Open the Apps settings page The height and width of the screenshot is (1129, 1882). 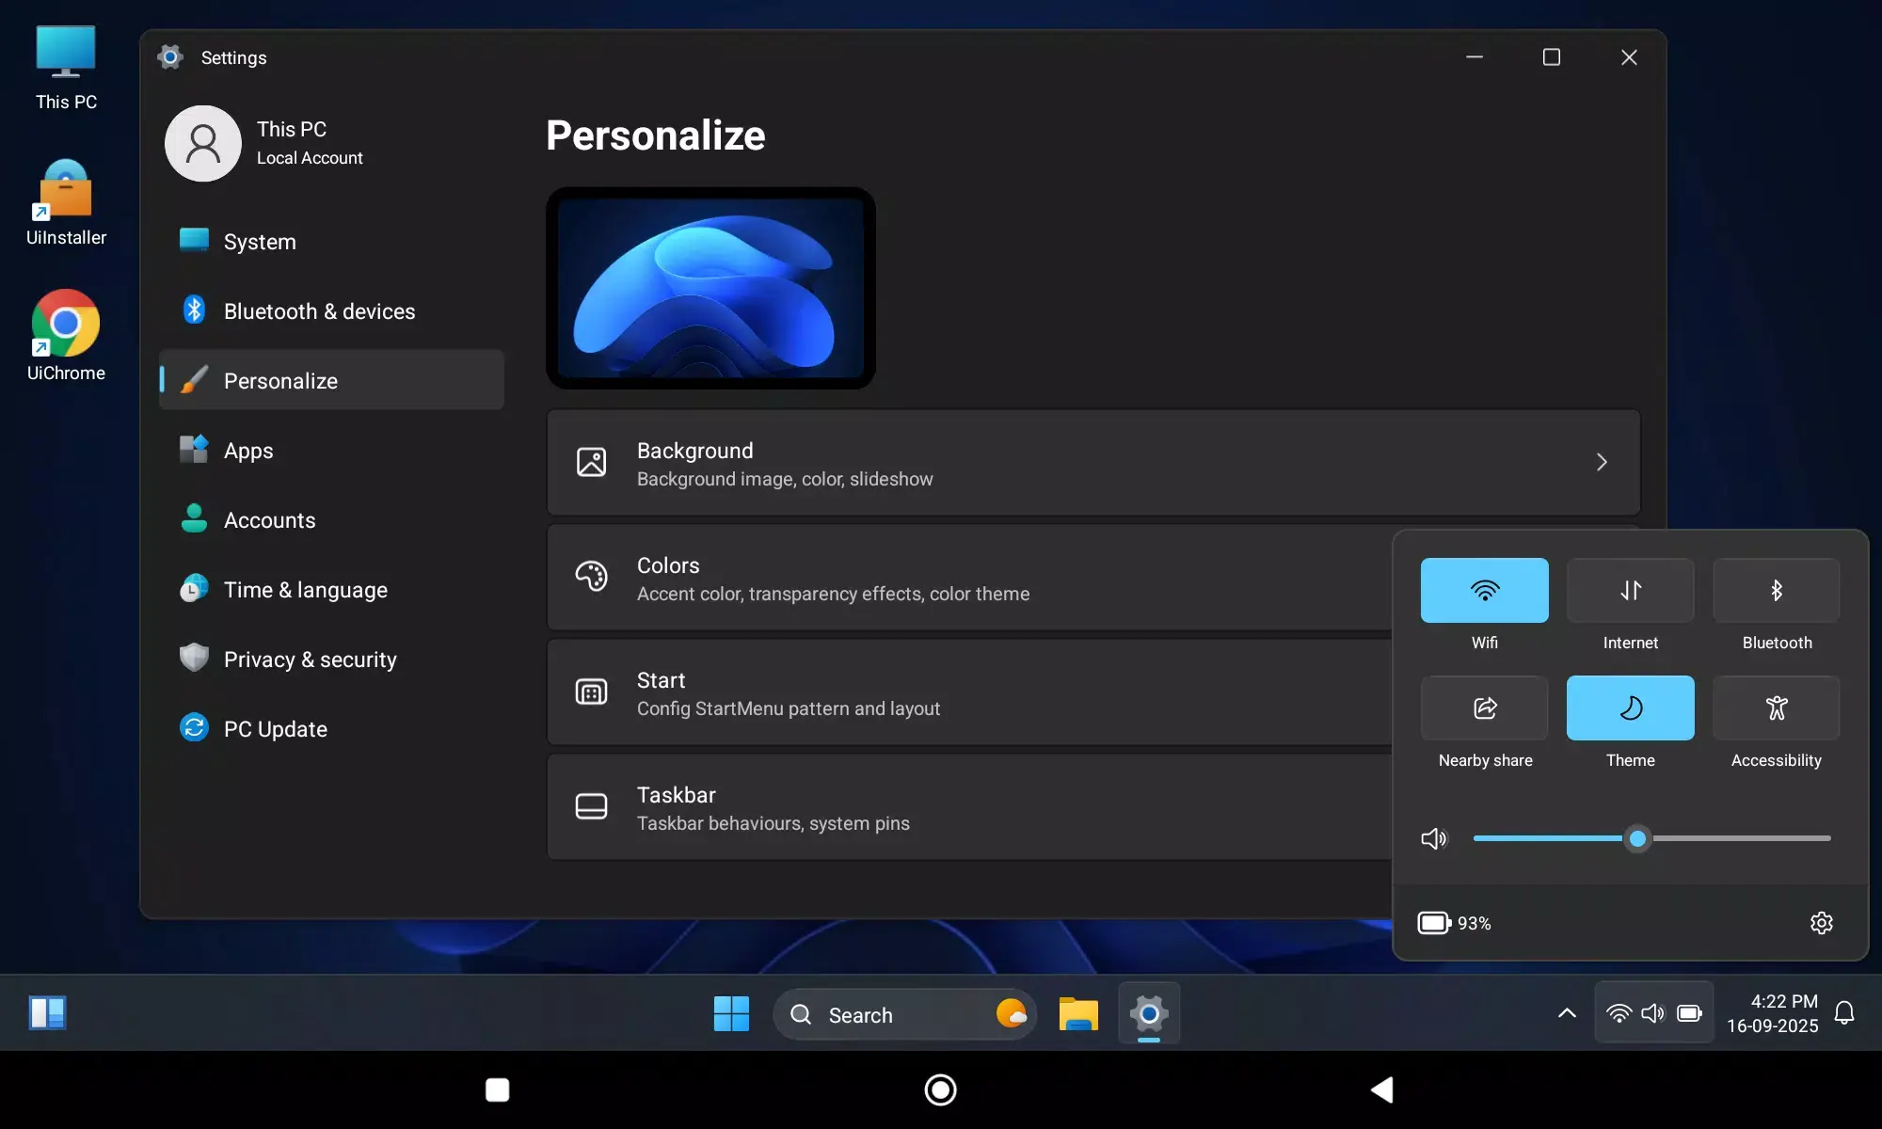[x=249, y=450]
